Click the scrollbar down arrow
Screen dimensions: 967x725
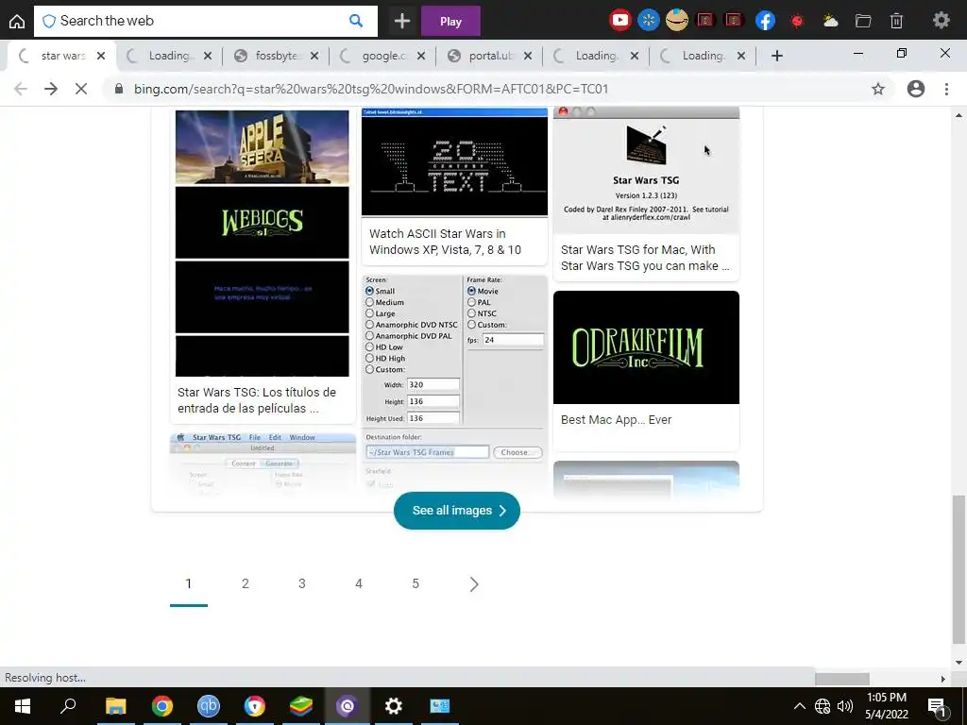959,662
